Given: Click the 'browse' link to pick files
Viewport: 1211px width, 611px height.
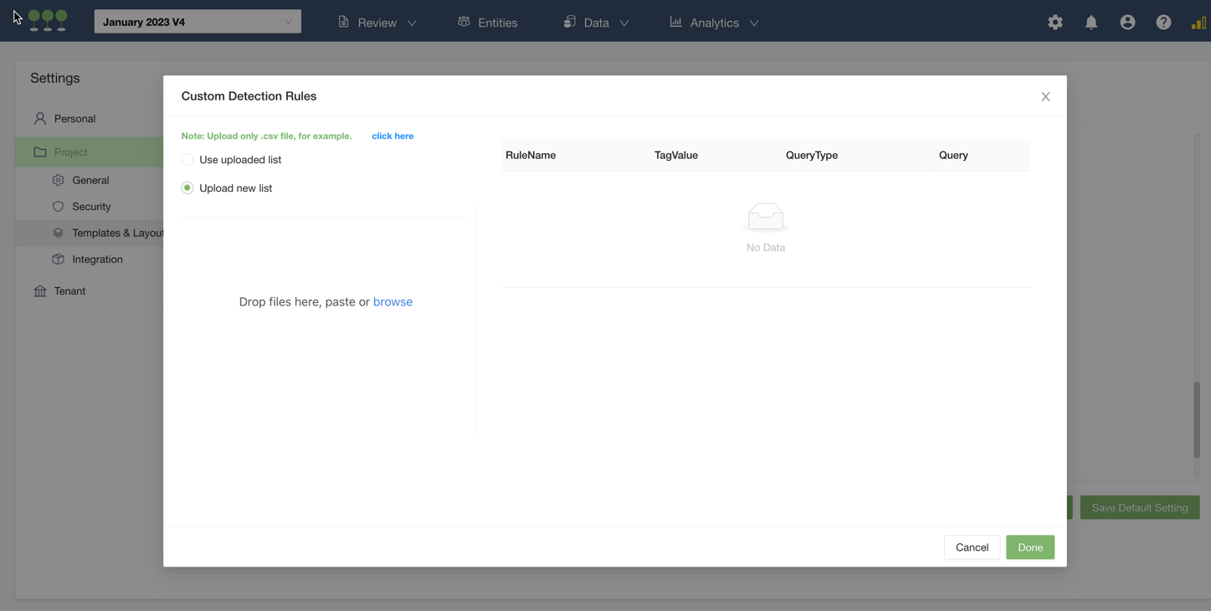Looking at the screenshot, I should click(x=393, y=302).
